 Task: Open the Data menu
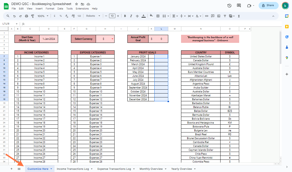[x=60, y=9]
